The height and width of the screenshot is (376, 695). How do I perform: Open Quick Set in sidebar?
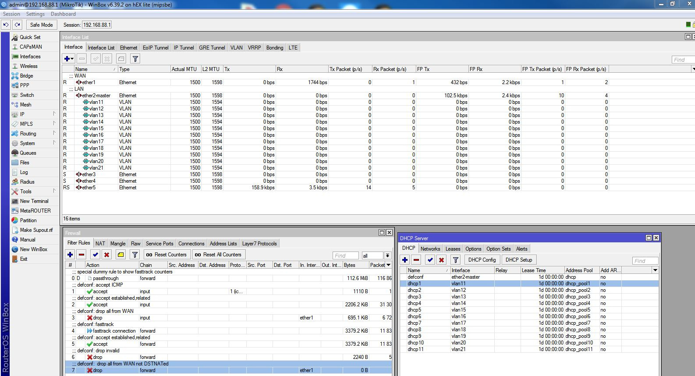(30, 37)
